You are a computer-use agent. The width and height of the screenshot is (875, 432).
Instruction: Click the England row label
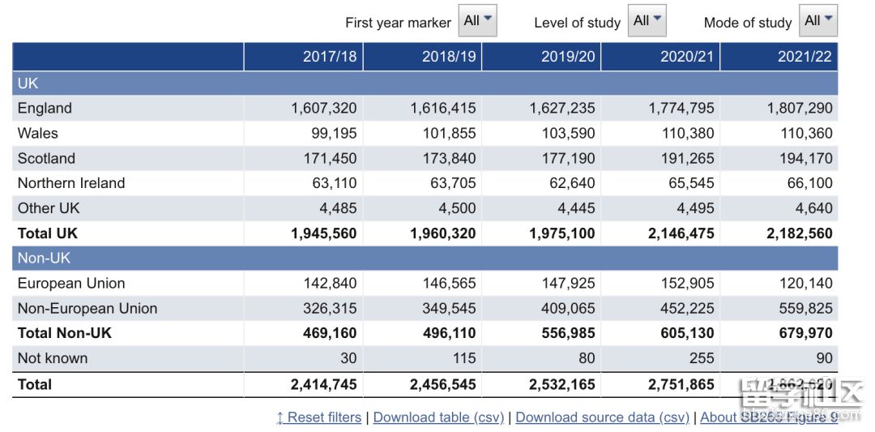click(x=45, y=109)
